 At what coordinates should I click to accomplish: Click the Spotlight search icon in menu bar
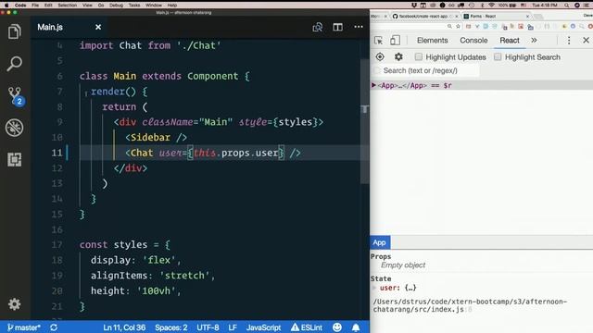click(x=566, y=6)
